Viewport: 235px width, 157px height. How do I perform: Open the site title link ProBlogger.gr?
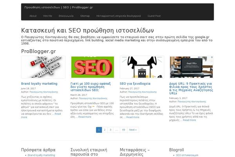59,7
